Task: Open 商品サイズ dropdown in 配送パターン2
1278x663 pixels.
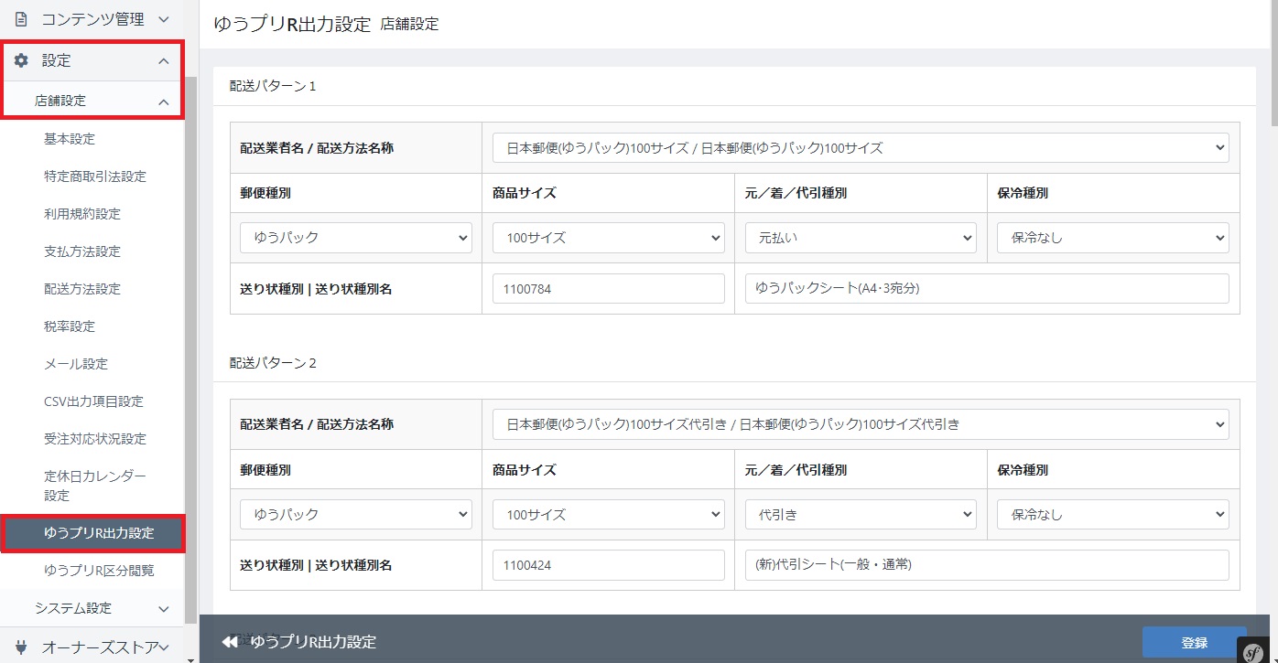Action: tap(609, 514)
